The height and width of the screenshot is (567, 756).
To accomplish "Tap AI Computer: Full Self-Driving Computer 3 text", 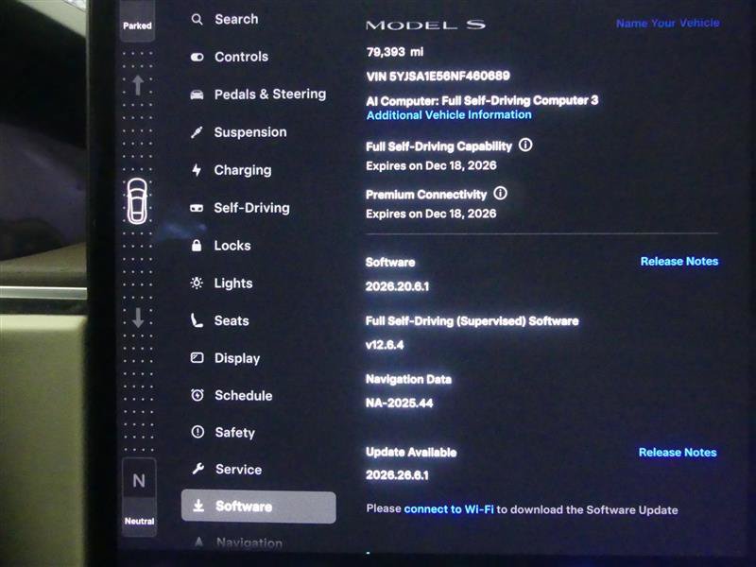I will pyautogui.click(x=482, y=100).
